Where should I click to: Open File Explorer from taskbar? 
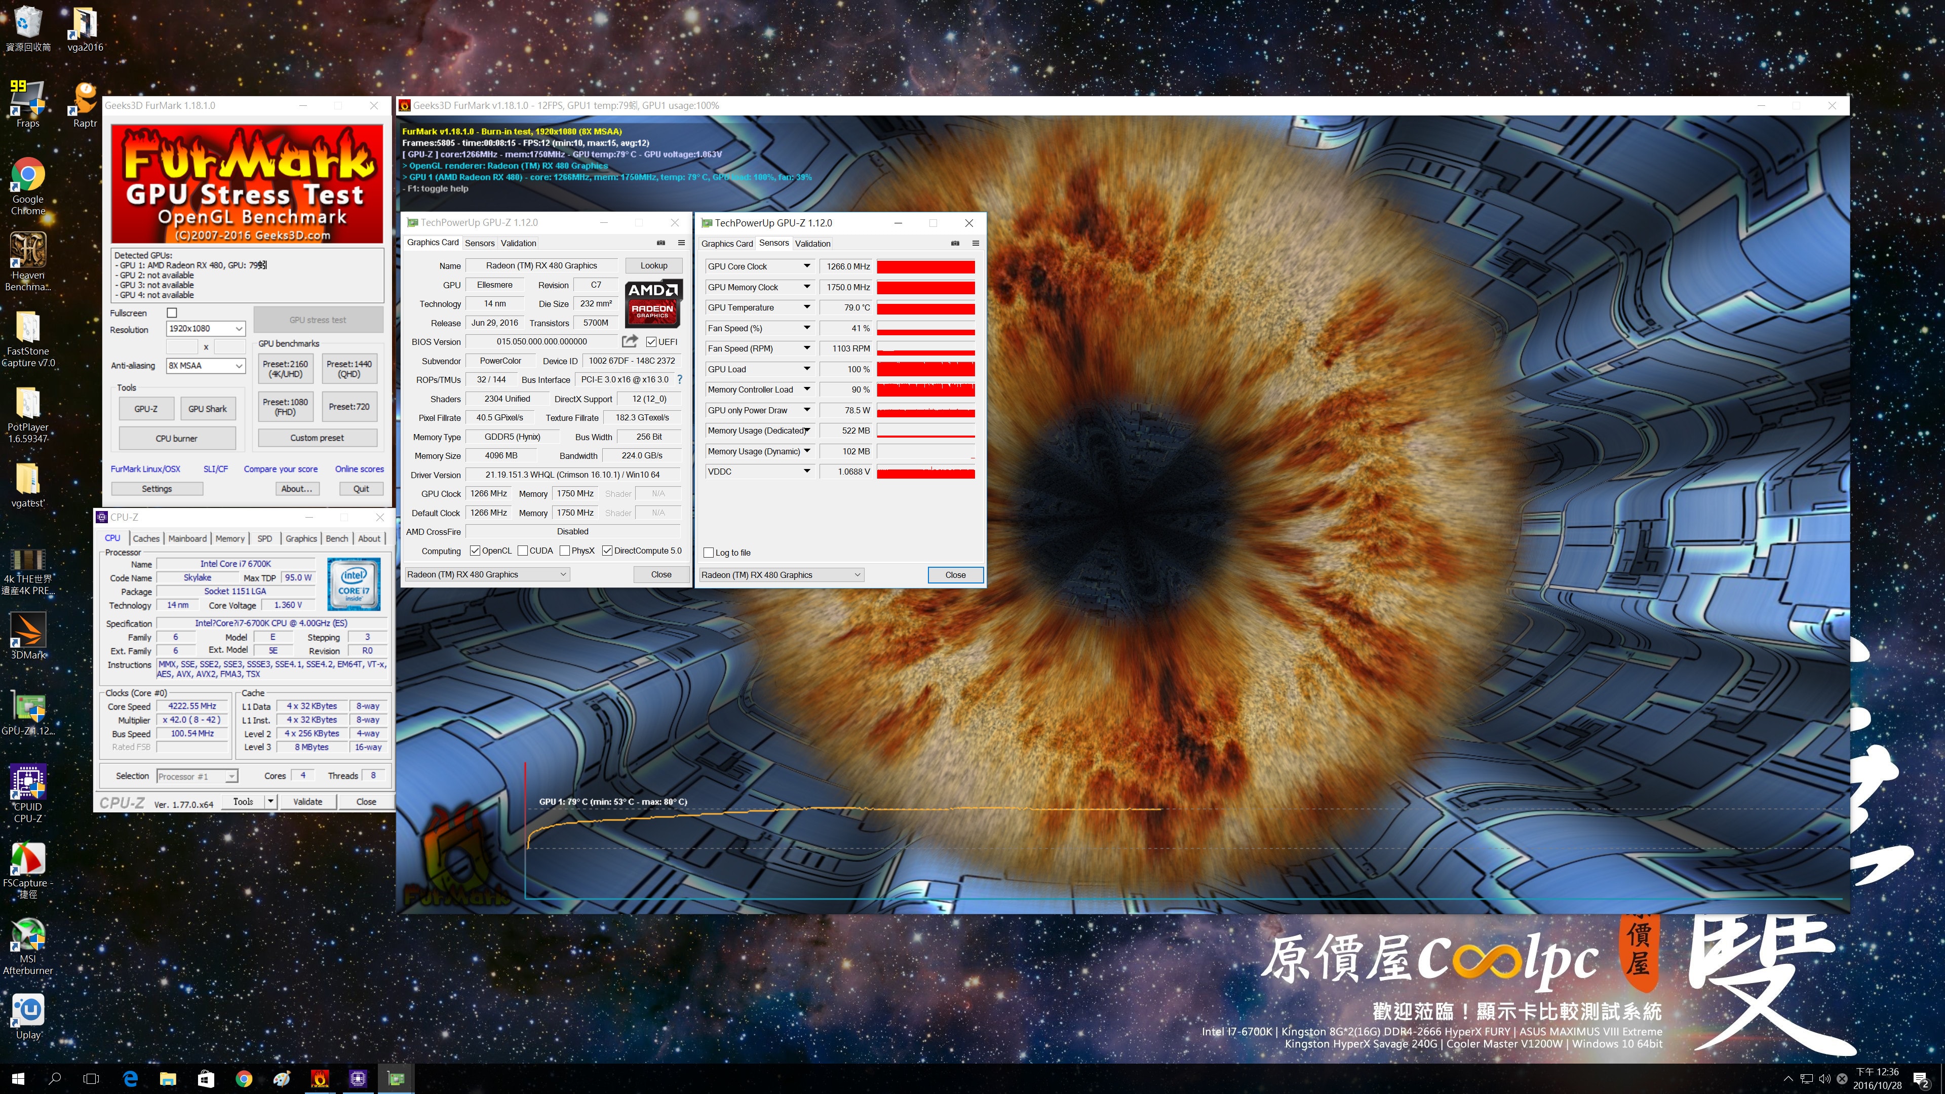[x=168, y=1078]
